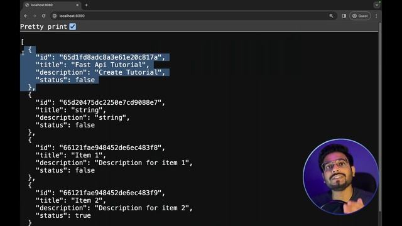
Task: Click the page vertical scrollbar
Action: click(x=380, y=117)
